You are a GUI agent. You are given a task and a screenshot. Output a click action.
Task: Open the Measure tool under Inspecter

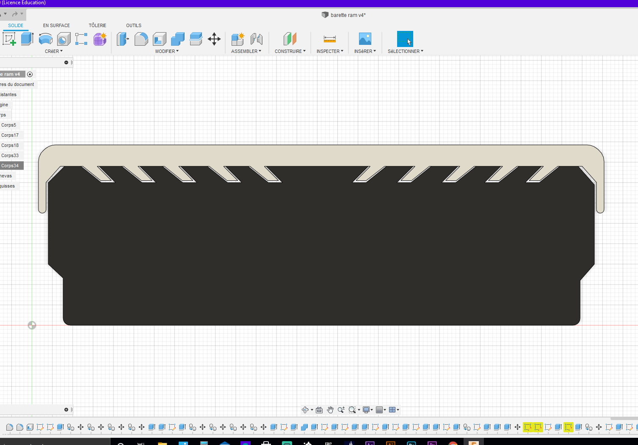tap(330, 39)
